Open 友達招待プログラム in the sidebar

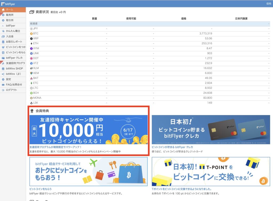pyautogui.click(x=13, y=63)
